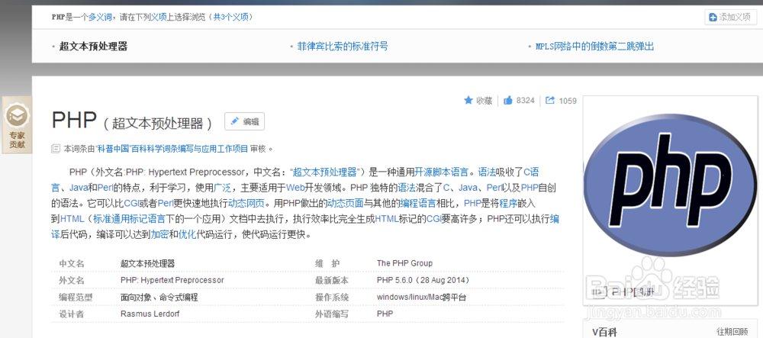The height and width of the screenshot is (338, 763).
Task: Click the PHP 5.6.0 version value
Action: [423, 281]
